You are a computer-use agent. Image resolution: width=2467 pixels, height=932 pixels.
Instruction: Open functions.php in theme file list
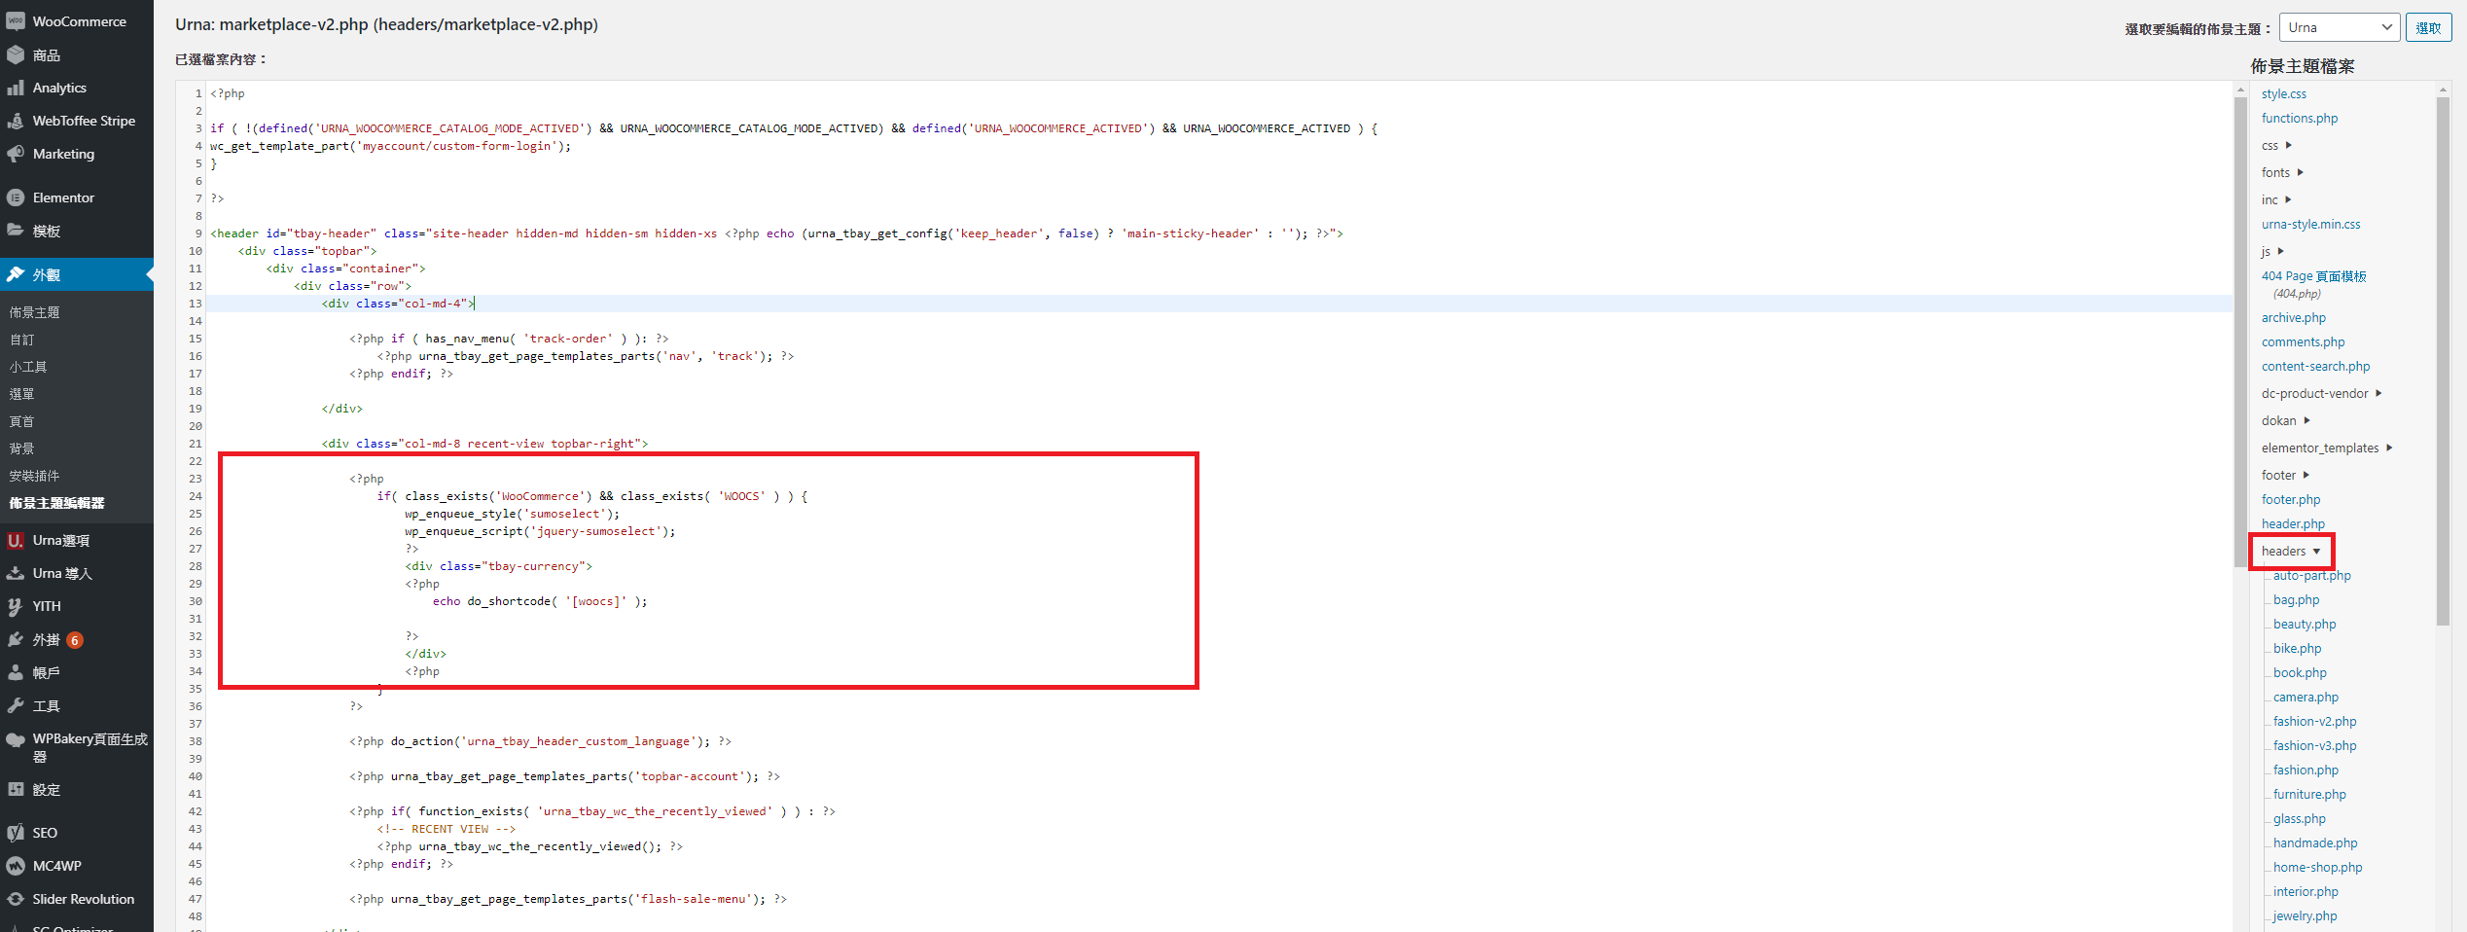[x=2299, y=118]
